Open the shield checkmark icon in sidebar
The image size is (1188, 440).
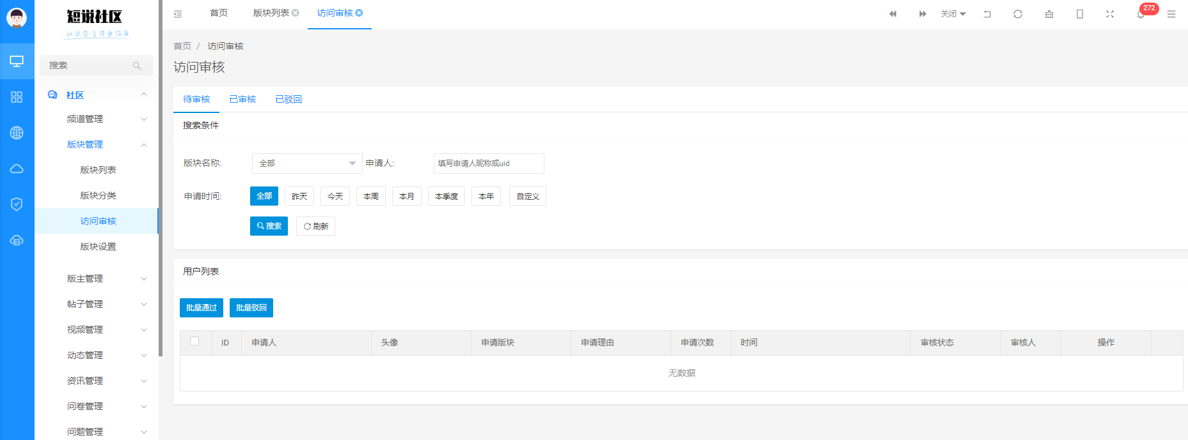coord(17,204)
